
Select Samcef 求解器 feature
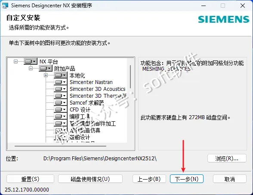(x=86, y=103)
